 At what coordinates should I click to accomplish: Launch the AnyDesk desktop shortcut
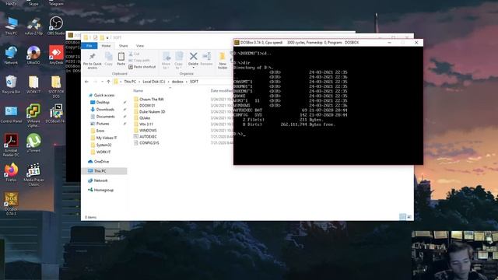(56, 55)
